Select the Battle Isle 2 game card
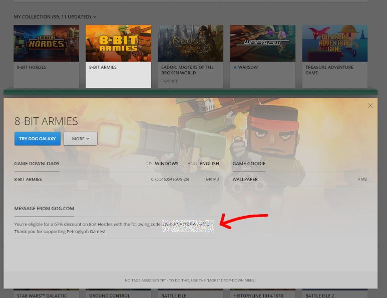Screen dimensions: 387x298 [334, 294]
